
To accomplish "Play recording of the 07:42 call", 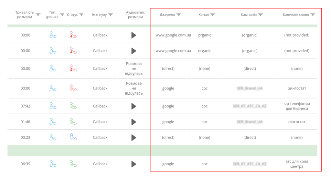I will click(133, 106).
